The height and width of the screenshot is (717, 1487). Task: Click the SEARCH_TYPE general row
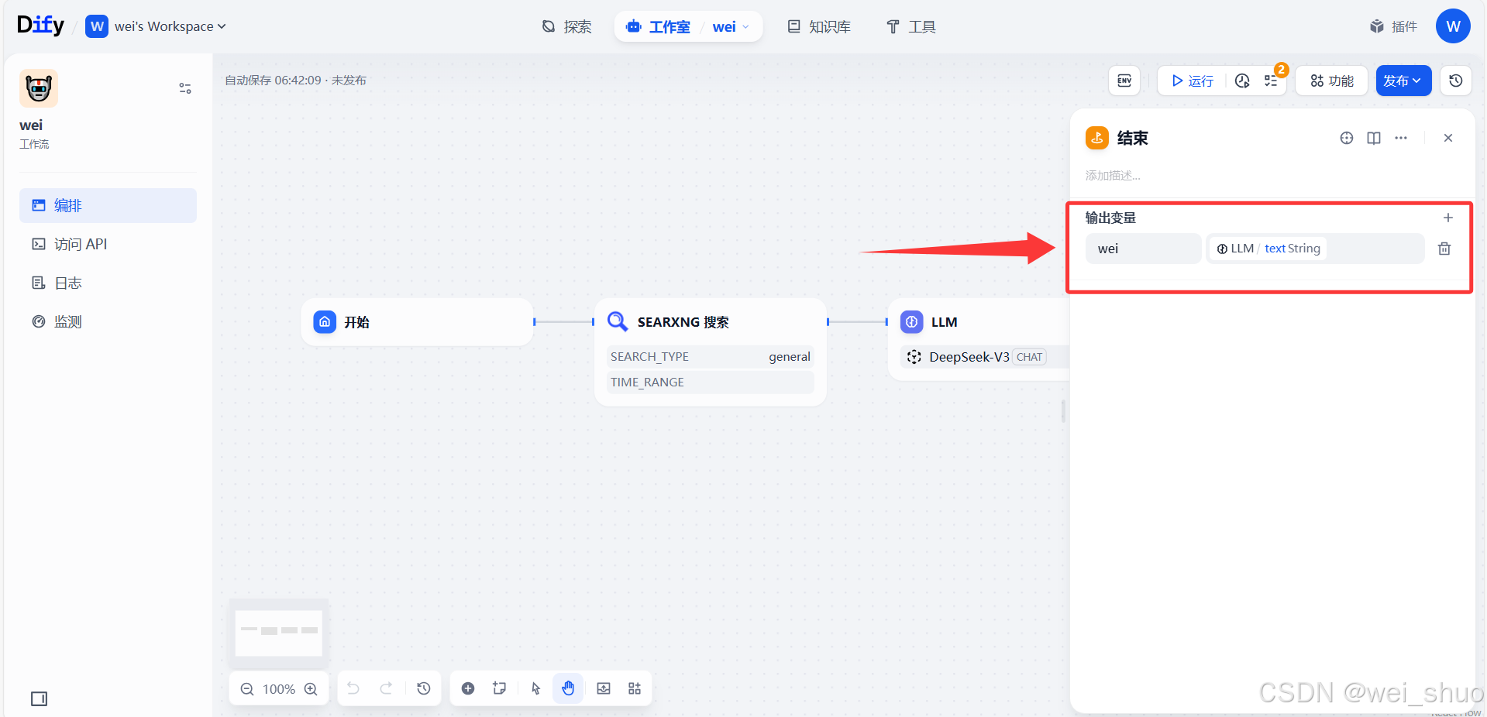pyautogui.click(x=711, y=357)
